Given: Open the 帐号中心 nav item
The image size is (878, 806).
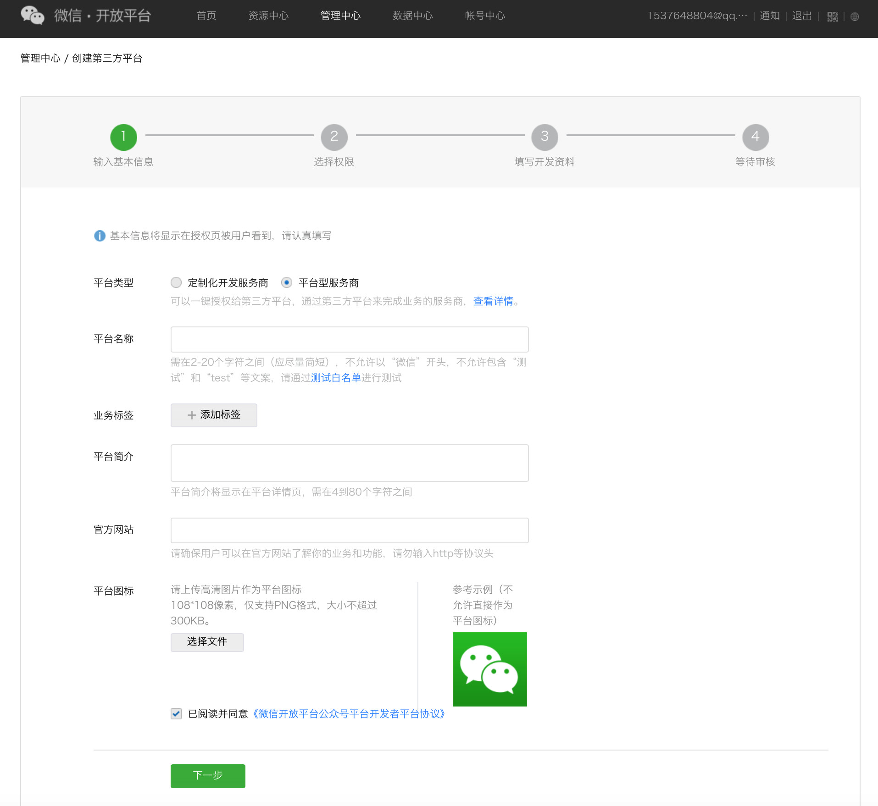Looking at the screenshot, I should click(x=485, y=16).
